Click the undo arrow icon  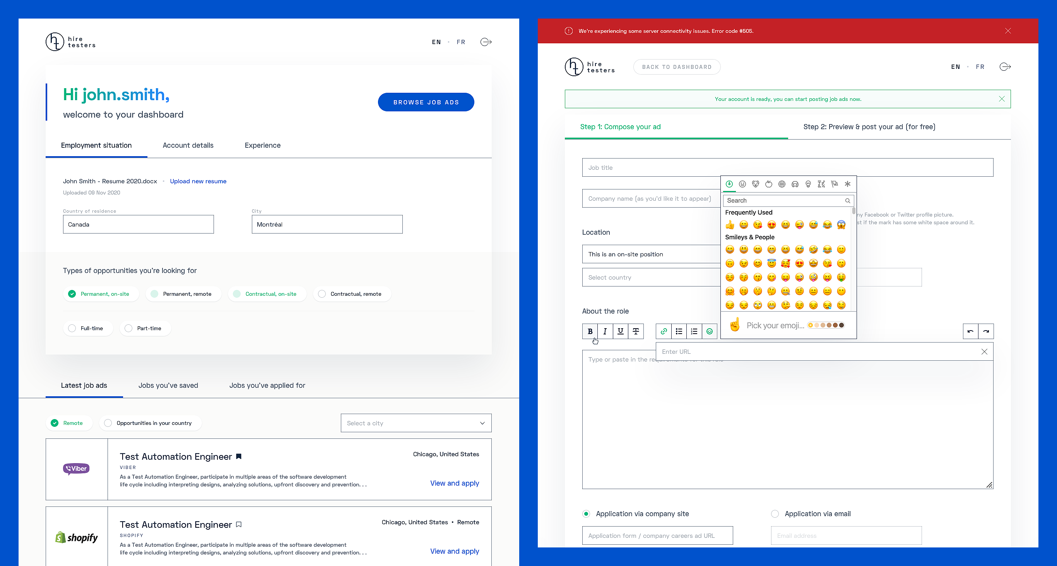click(970, 331)
